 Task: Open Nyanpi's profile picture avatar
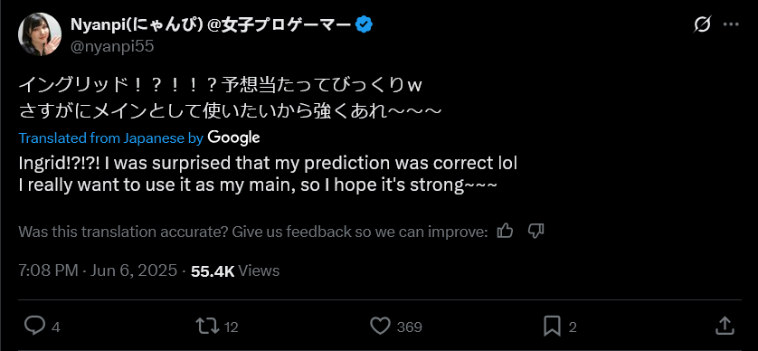[x=40, y=34]
